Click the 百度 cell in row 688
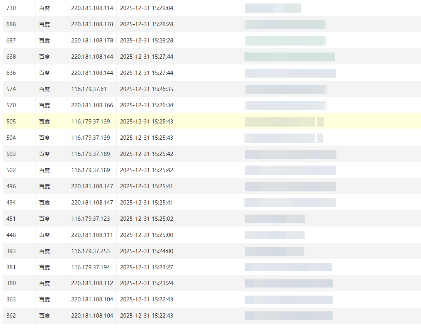421x328 pixels. [44, 24]
